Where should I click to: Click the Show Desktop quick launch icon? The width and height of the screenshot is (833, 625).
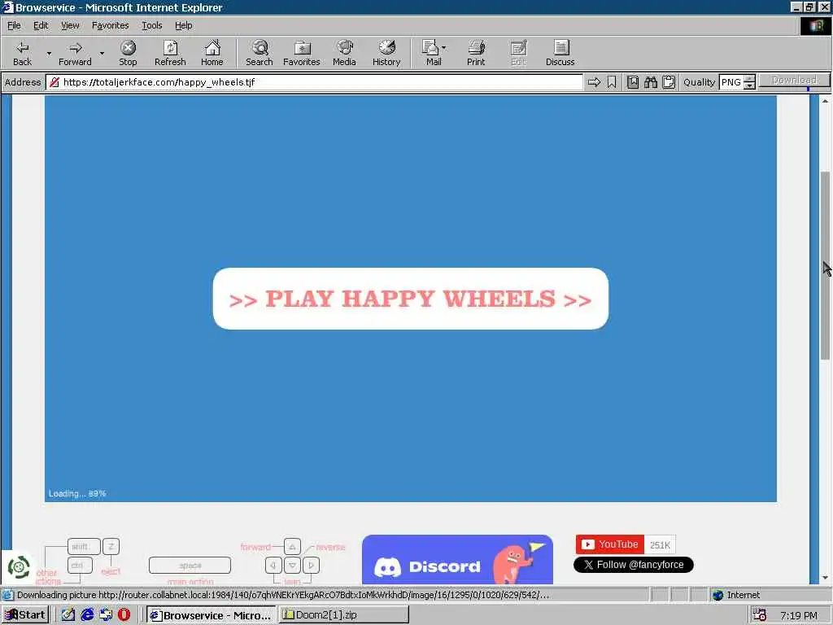tap(68, 615)
